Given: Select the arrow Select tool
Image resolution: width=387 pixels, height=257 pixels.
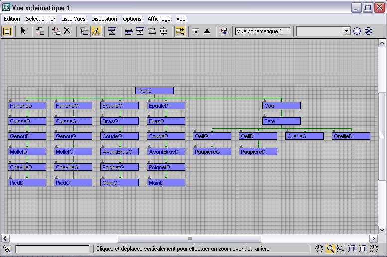Looking at the screenshot, I should click(23, 31).
